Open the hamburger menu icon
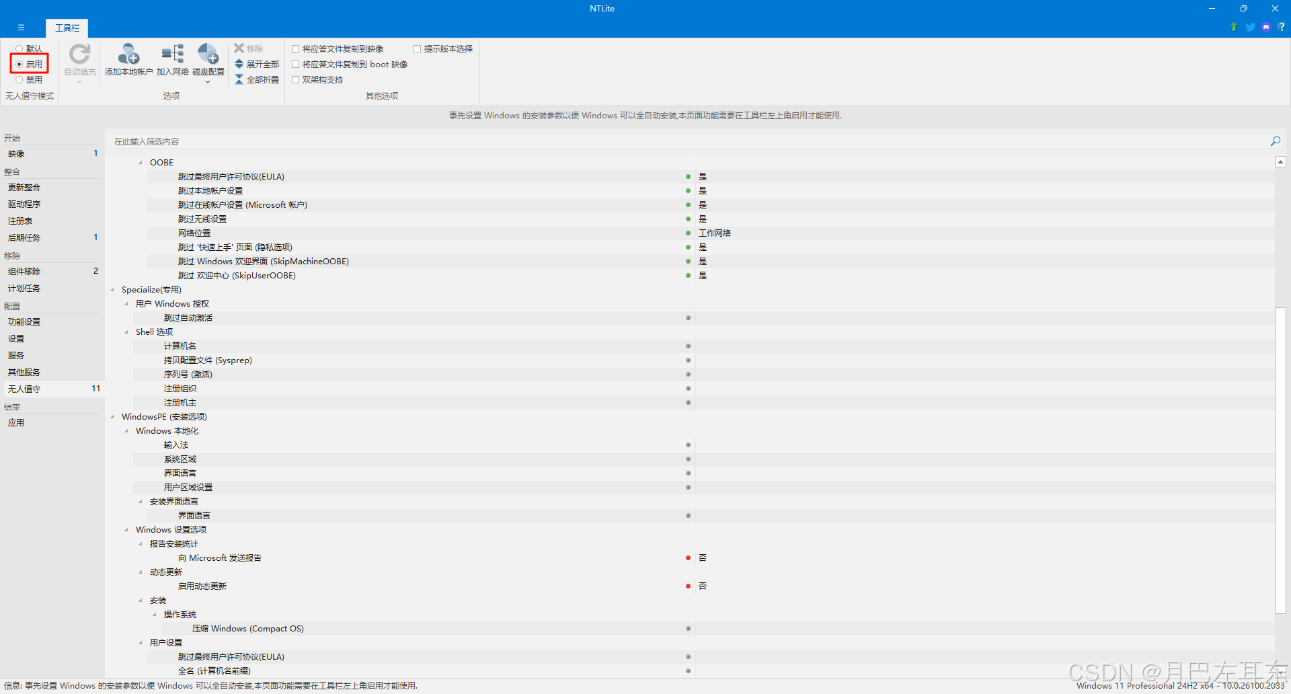 [x=21, y=28]
